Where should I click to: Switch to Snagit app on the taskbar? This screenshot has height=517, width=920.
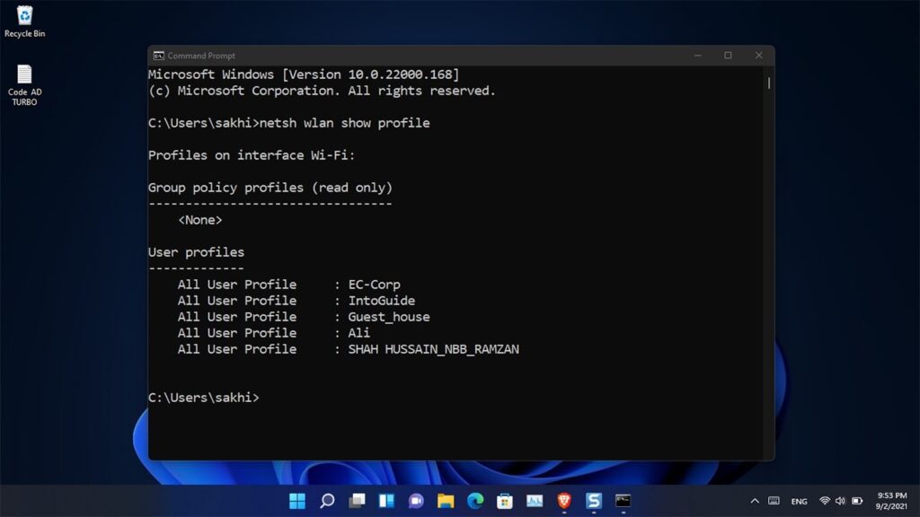594,501
